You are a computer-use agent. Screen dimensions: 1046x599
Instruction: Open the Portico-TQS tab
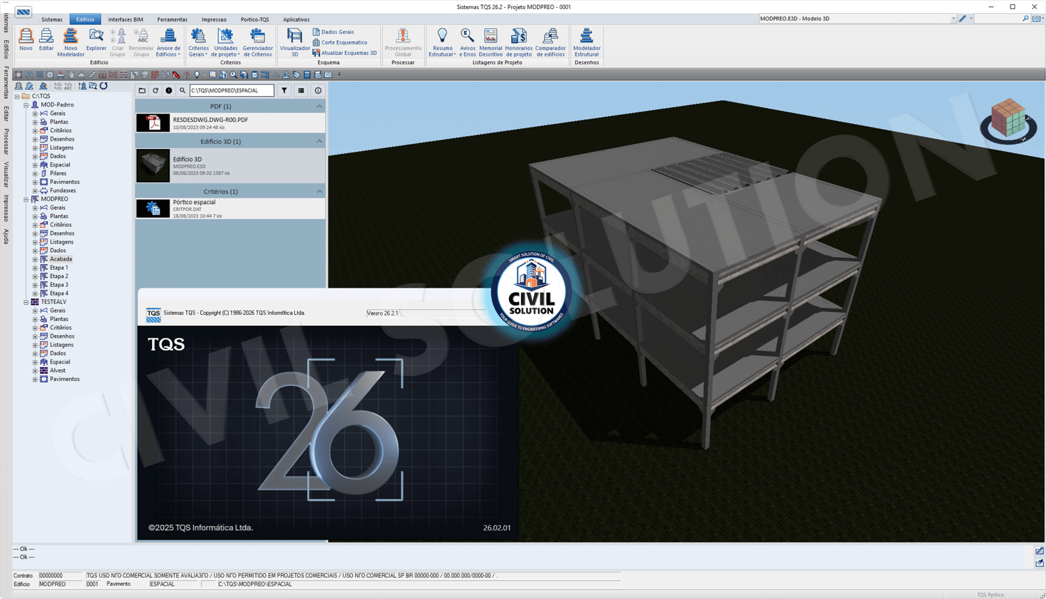[x=255, y=20]
